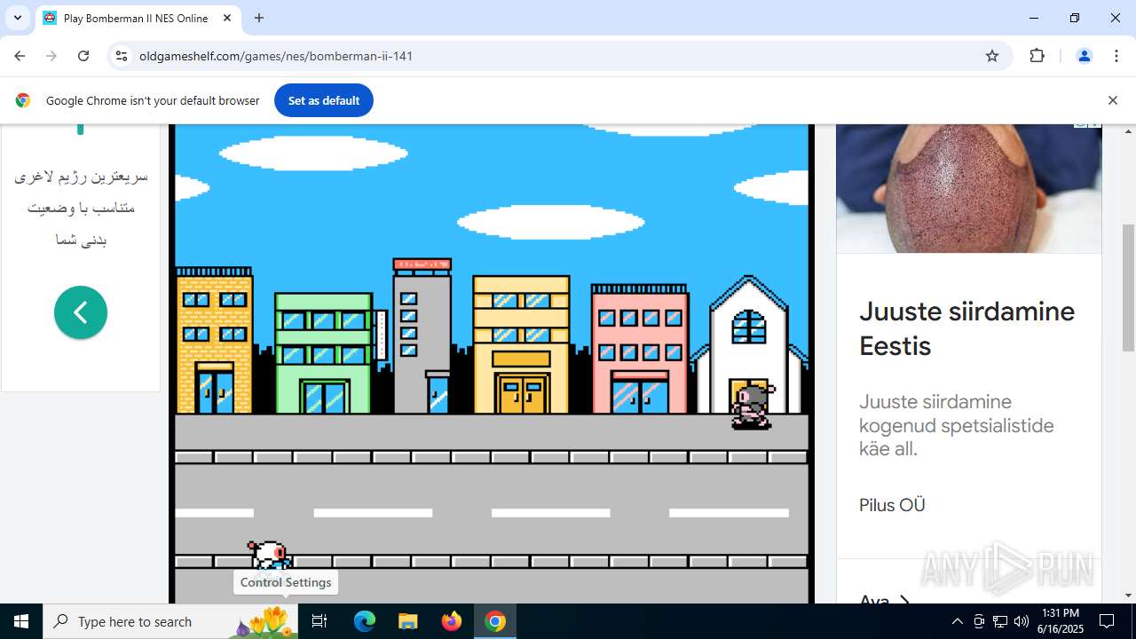
Task: Click the page vertical scrollbar thumb
Action: (x=1129, y=288)
